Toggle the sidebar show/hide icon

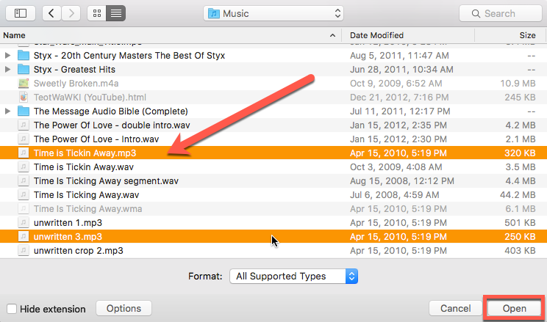[20, 13]
